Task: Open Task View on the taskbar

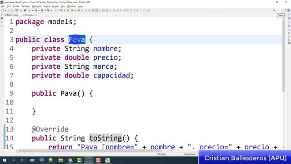Action: pyautogui.click(x=23, y=160)
